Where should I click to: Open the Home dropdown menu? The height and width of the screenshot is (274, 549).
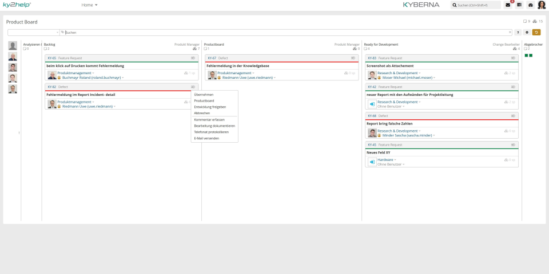(x=89, y=5)
